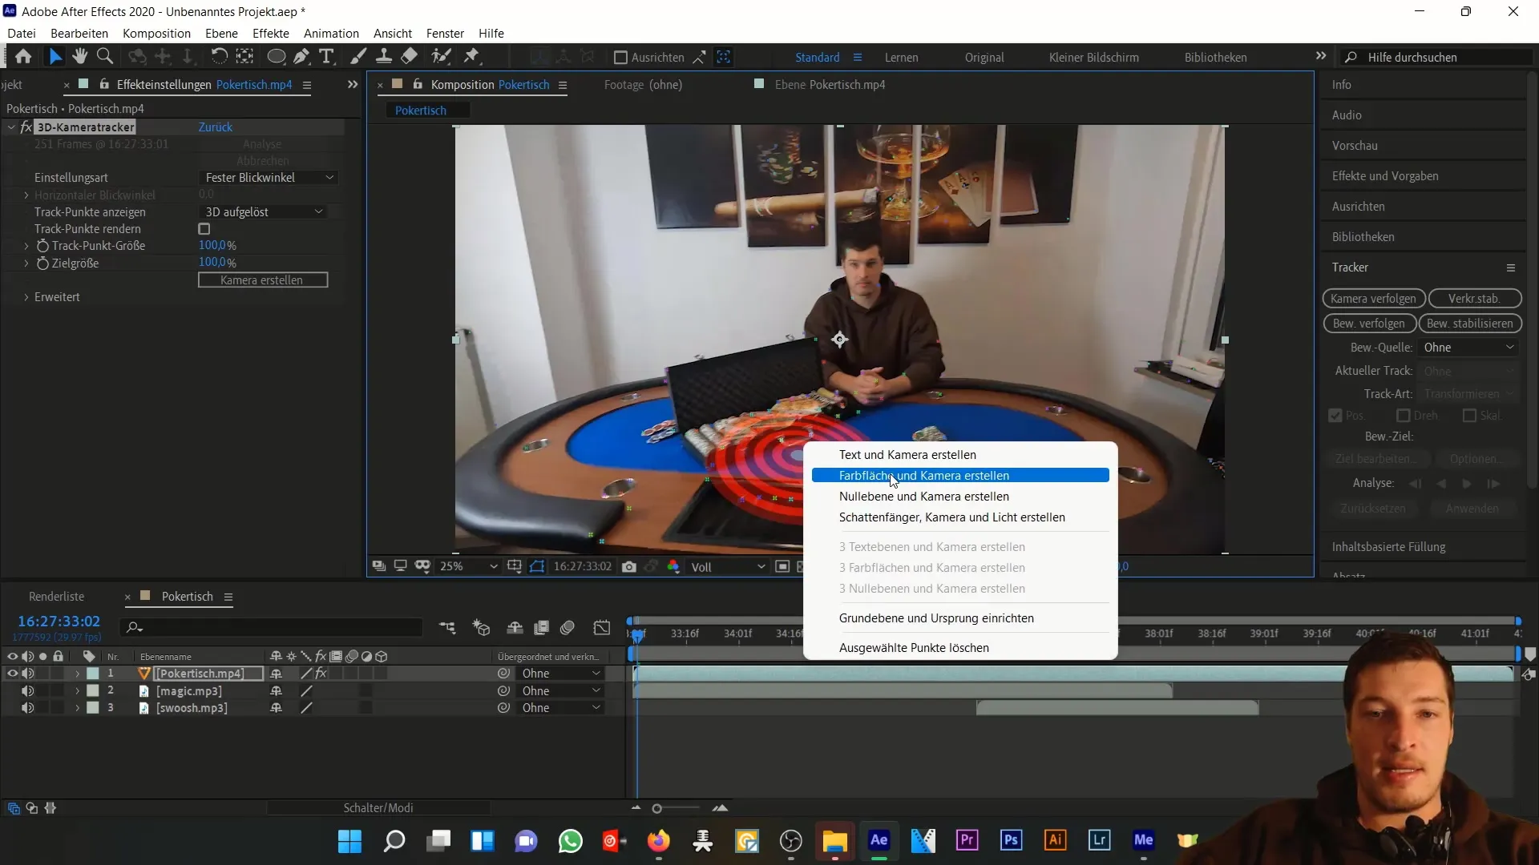Open parent dropdown for magic.mp3 layer
Screen dimensions: 1539x865
coord(560,691)
